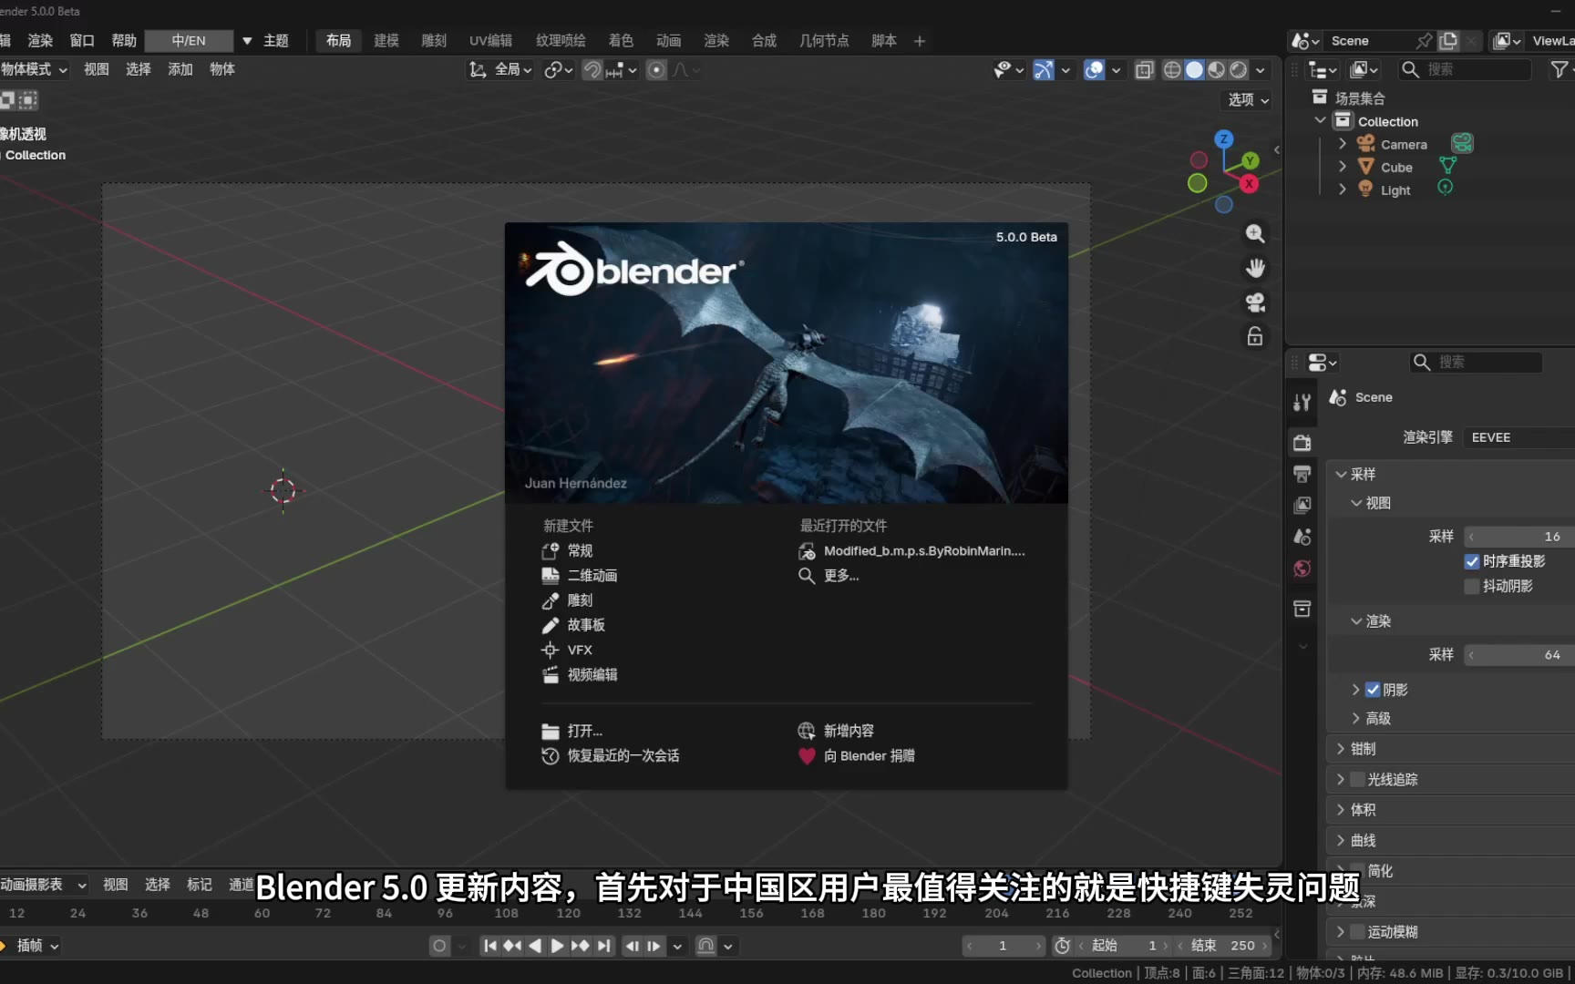Open the render properties tab icon

click(1302, 443)
